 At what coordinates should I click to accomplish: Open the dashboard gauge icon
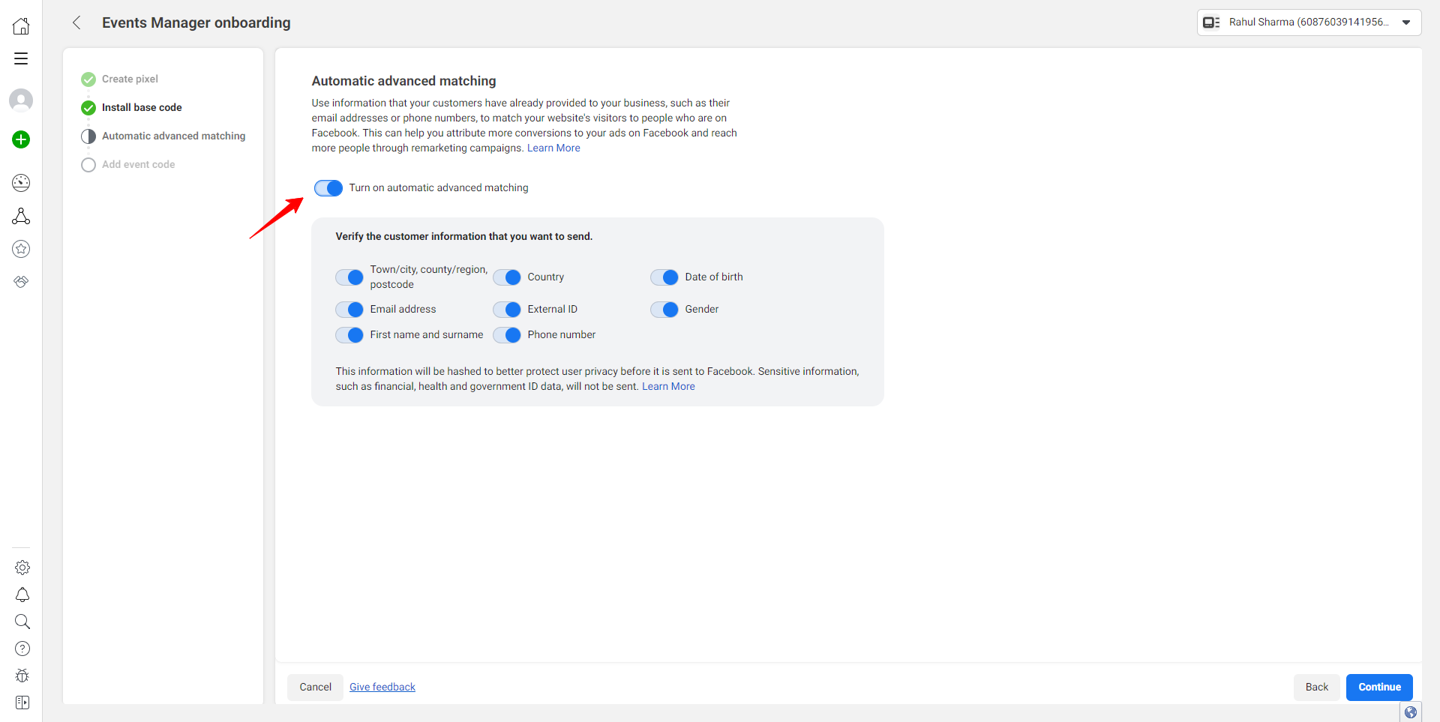point(21,183)
